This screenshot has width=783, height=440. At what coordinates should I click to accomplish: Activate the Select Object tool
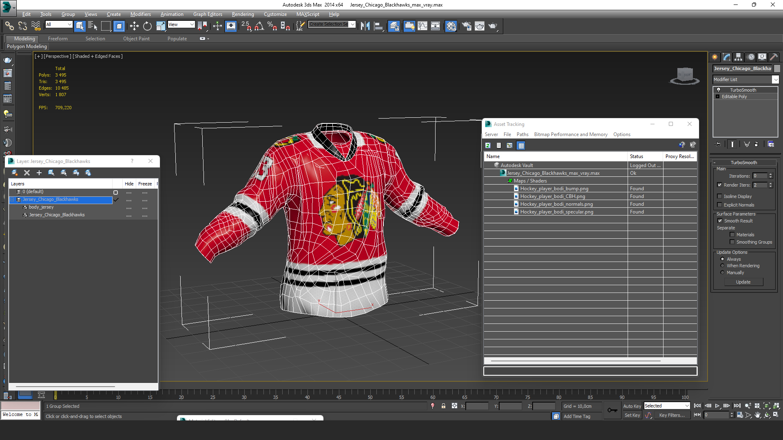(x=80, y=26)
